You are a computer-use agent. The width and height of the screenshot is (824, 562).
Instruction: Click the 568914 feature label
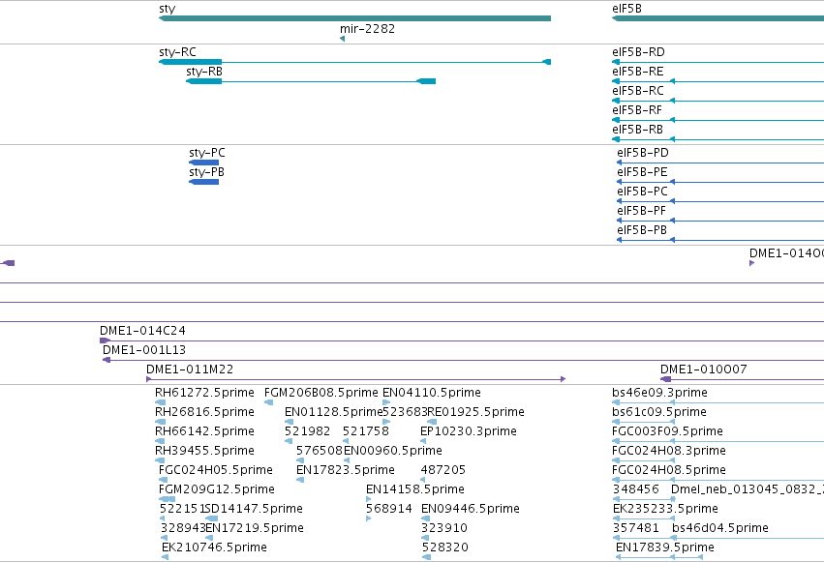pyautogui.click(x=389, y=509)
